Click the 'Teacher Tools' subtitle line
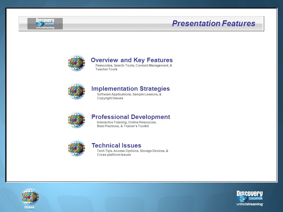 (106, 69)
